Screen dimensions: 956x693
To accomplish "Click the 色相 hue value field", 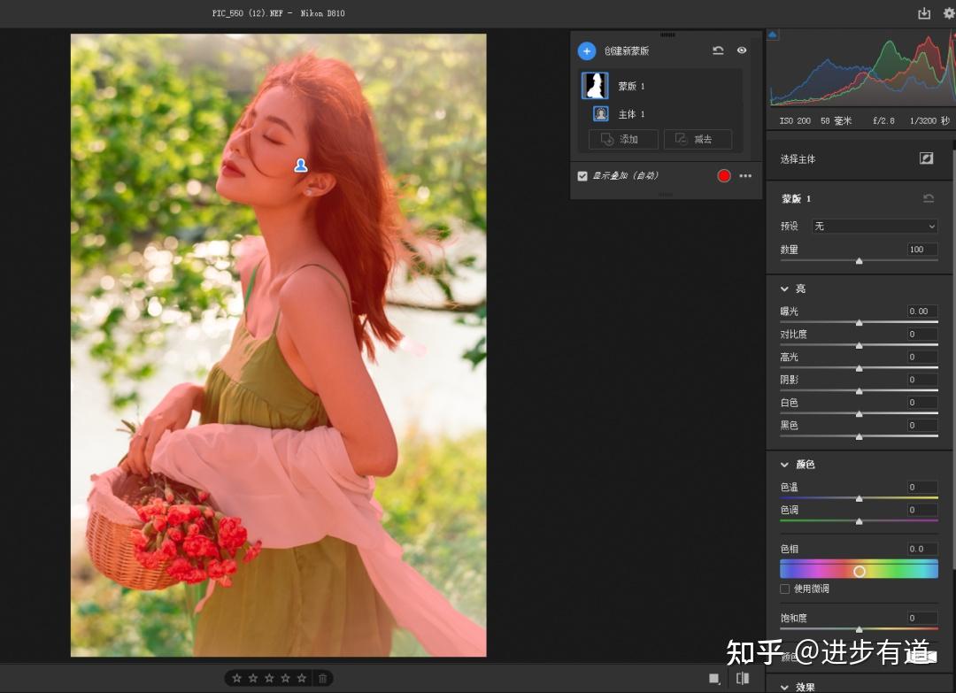I will pyautogui.click(x=921, y=549).
